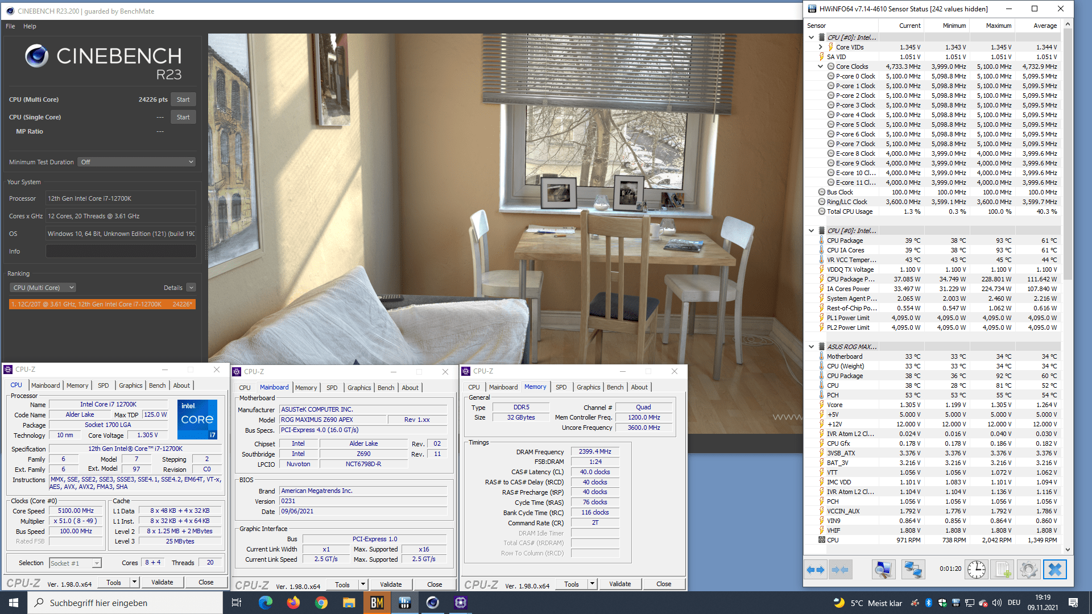Click the HWiNFO monitor with magnifier icon

pos(884,570)
